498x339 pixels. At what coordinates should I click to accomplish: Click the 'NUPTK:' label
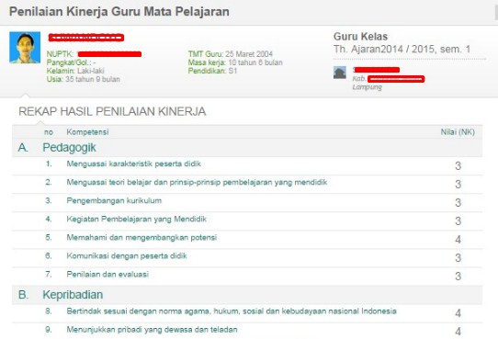(x=60, y=54)
